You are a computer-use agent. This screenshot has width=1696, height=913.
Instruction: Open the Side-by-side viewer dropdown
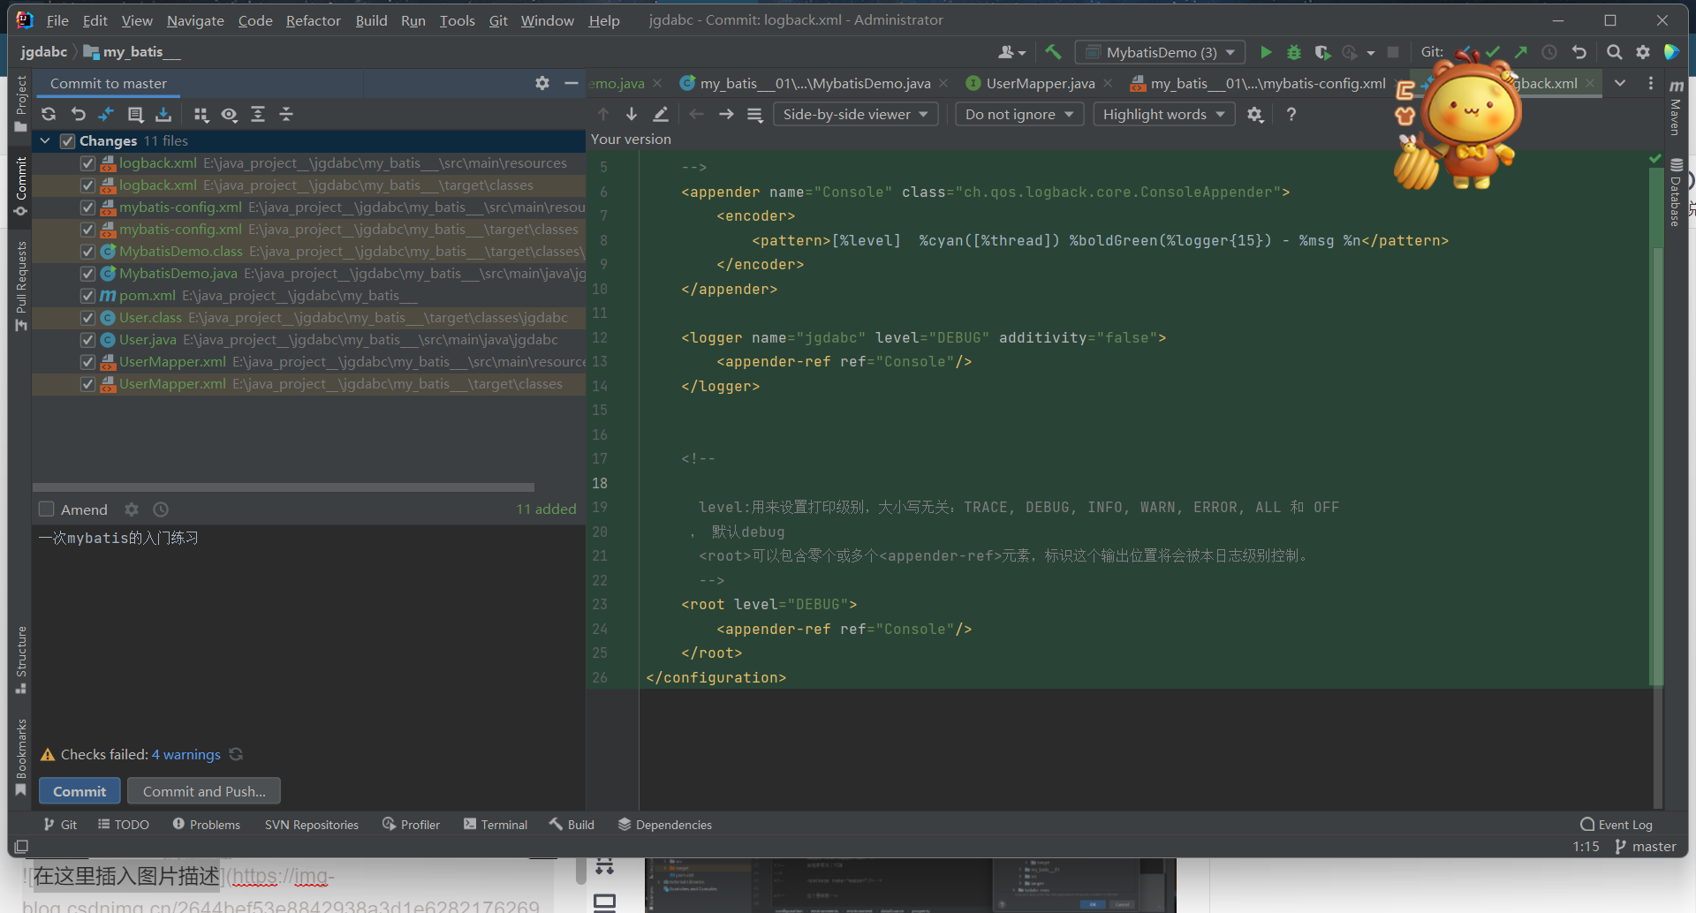855,114
